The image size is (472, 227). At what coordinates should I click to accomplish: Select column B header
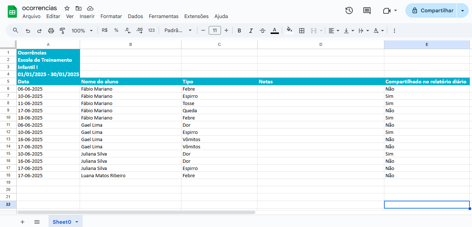coord(130,44)
